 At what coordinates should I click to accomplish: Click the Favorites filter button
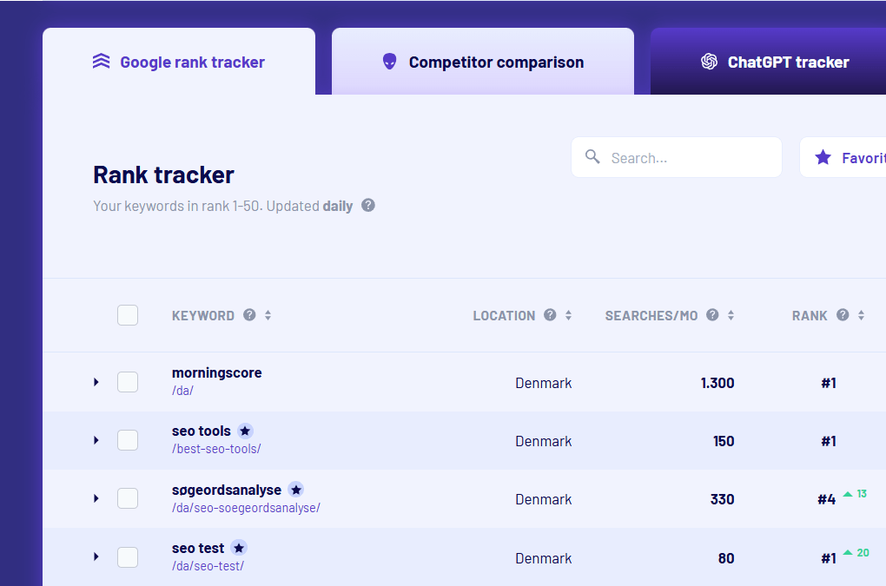tap(856, 157)
